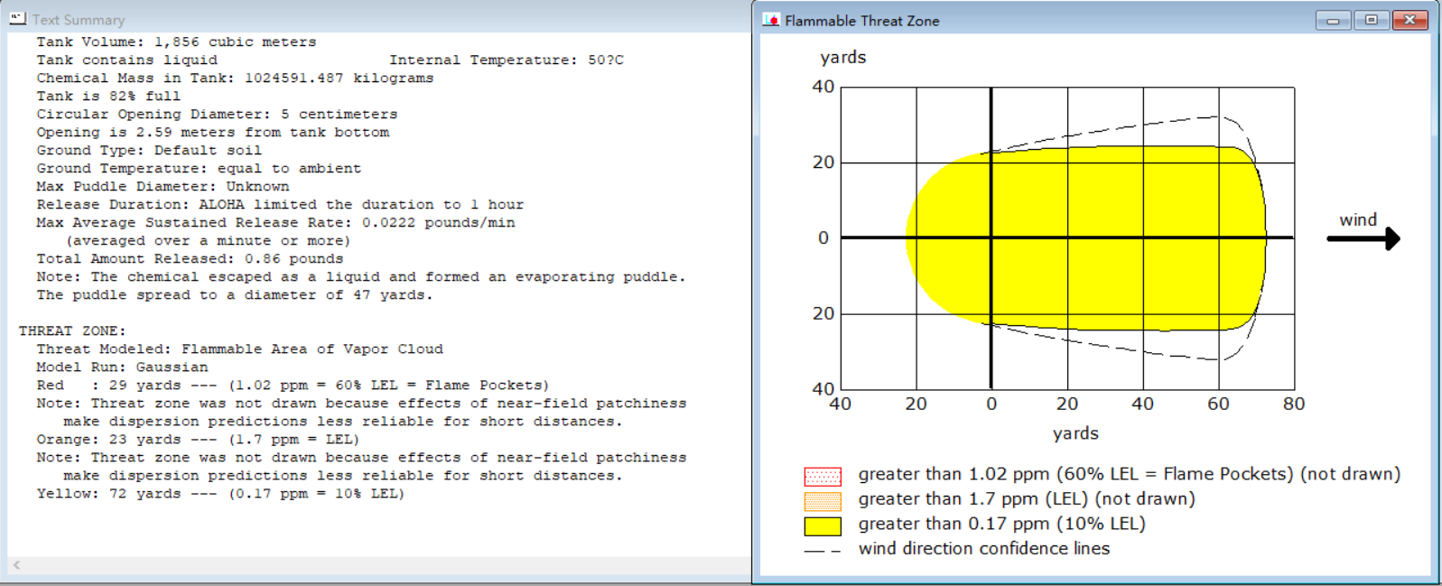Click the 'yards' label below the horizontal axis
Screen dimensions: 1442x586
coord(1075,433)
